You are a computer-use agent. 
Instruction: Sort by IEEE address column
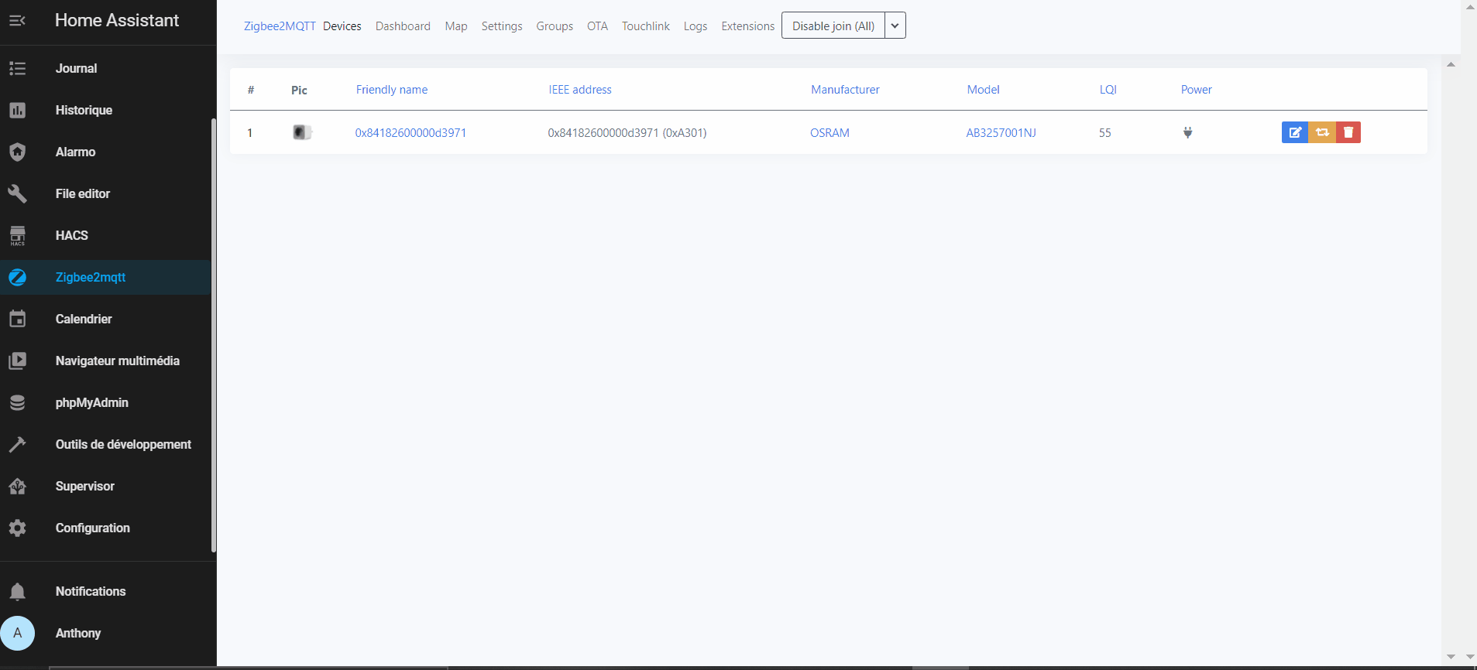coord(580,90)
